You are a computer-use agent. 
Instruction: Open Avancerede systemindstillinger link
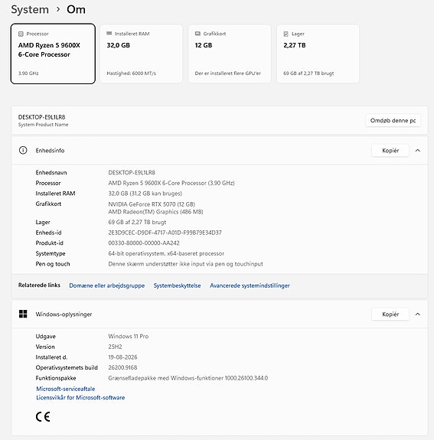coord(250,285)
